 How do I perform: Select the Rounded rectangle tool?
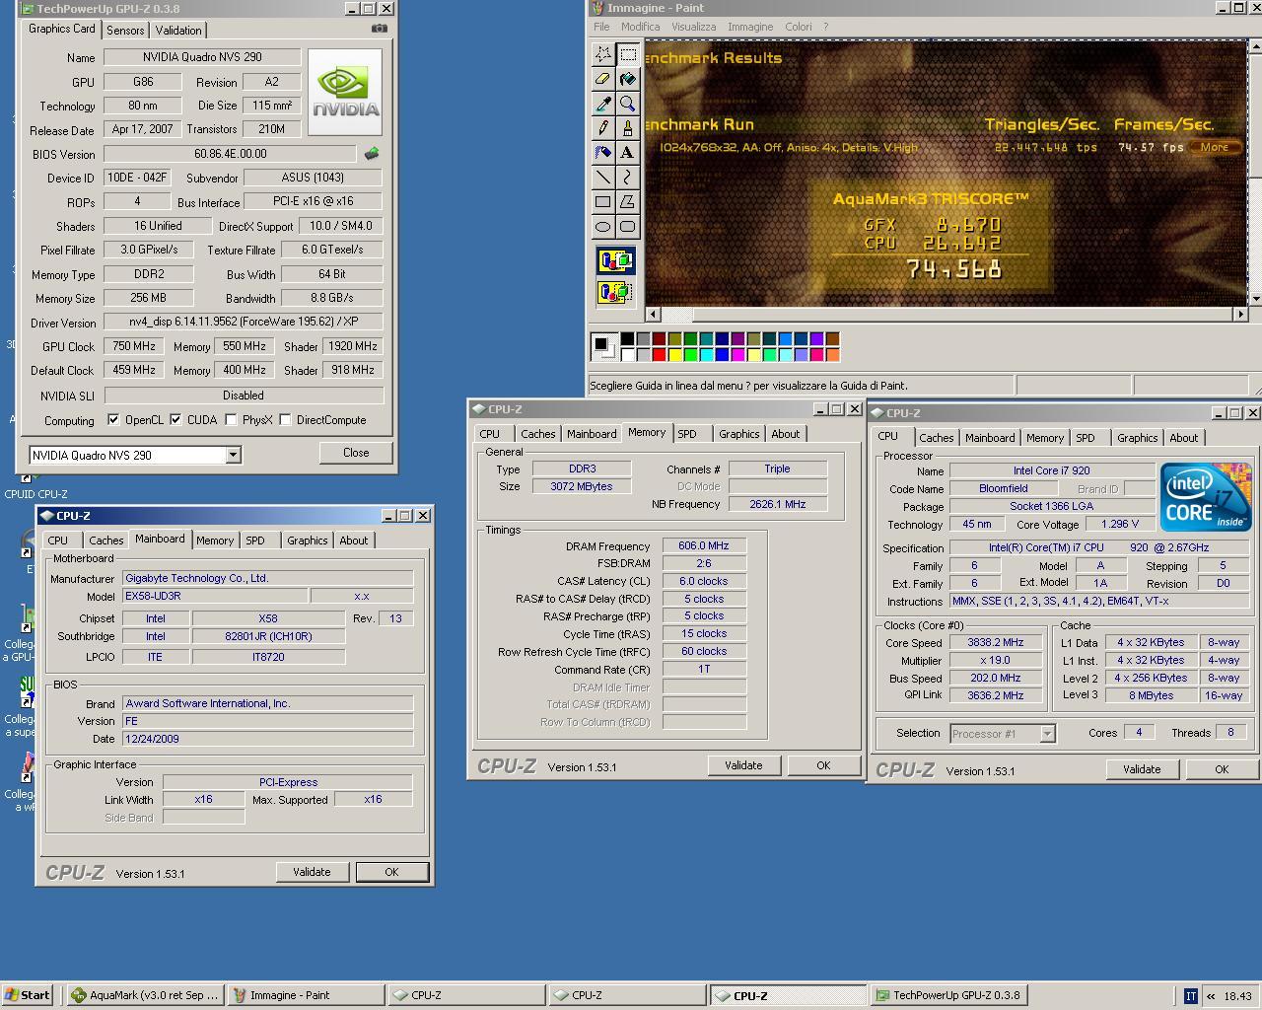point(627,227)
